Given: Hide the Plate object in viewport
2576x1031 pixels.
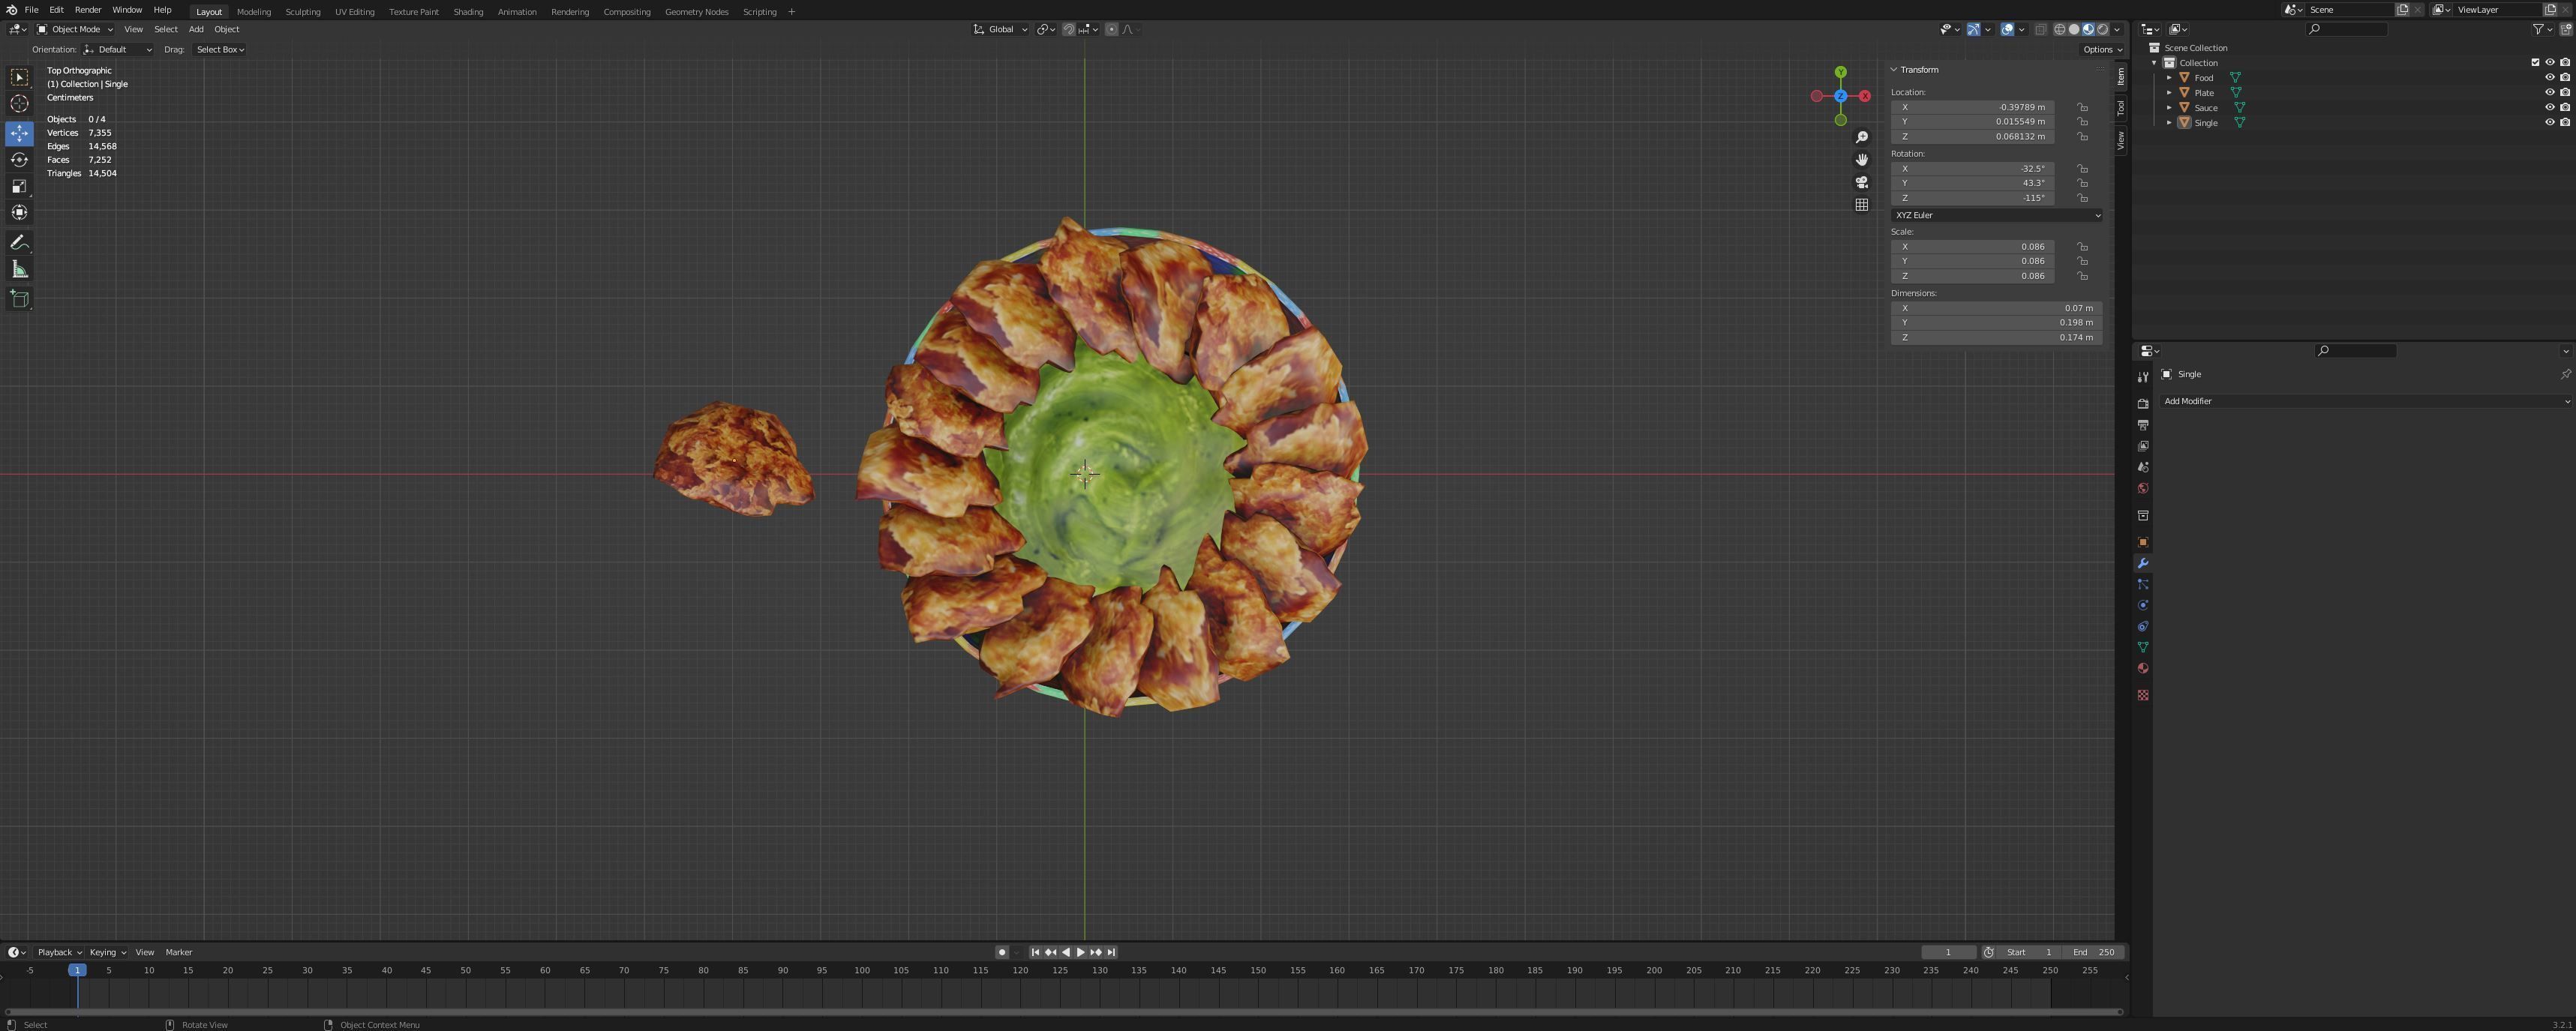Looking at the screenshot, I should pos(2549,92).
